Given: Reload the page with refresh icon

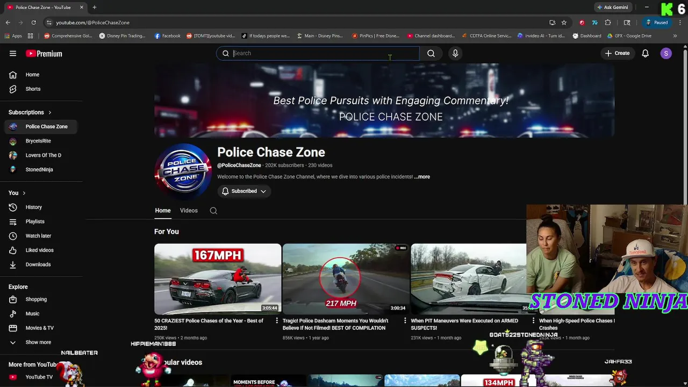Looking at the screenshot, I should pyautogui.click(x=33, y=23).
